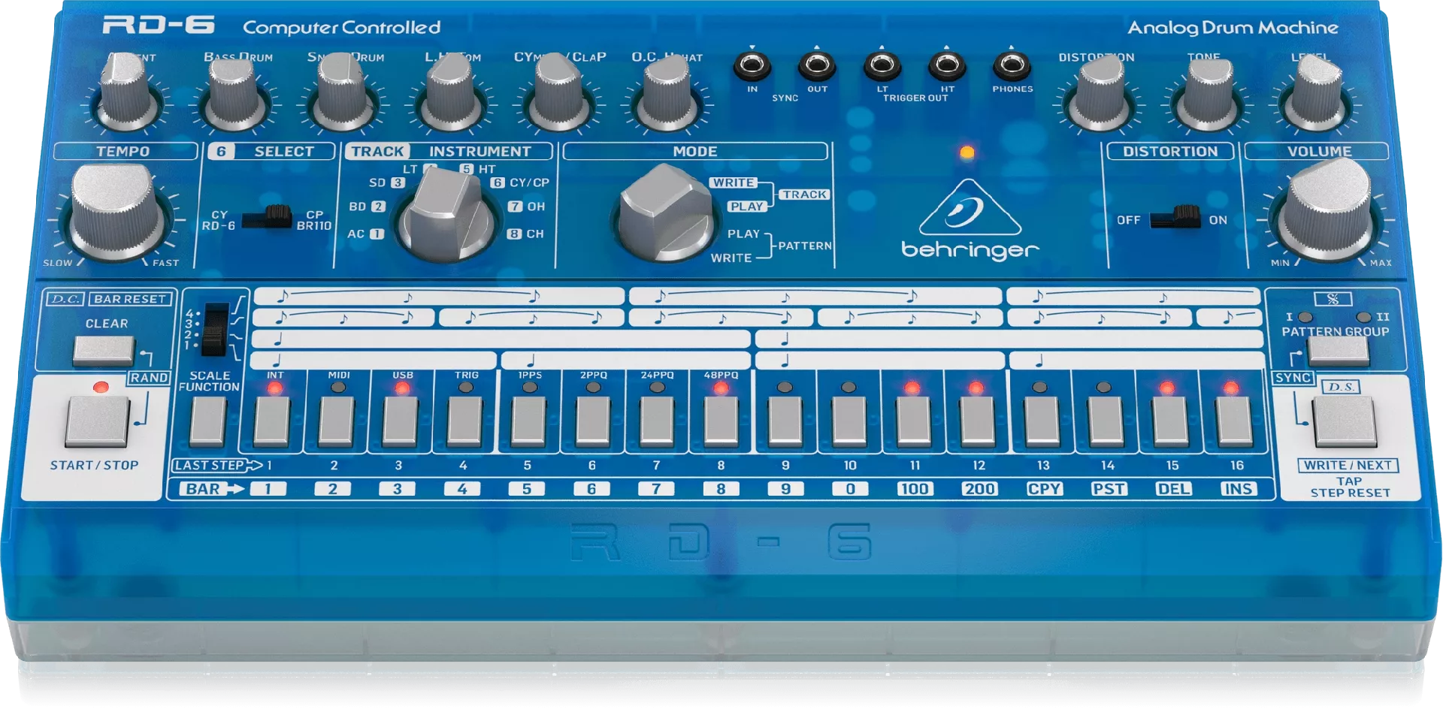Click the Phones jack
The image size is (1443, 709).
1012,66
